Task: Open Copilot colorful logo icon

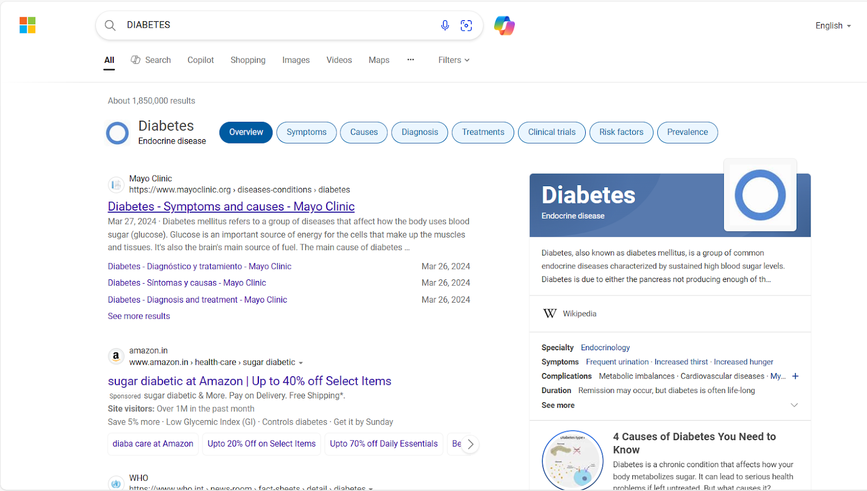Action: (x=504, y=25)
